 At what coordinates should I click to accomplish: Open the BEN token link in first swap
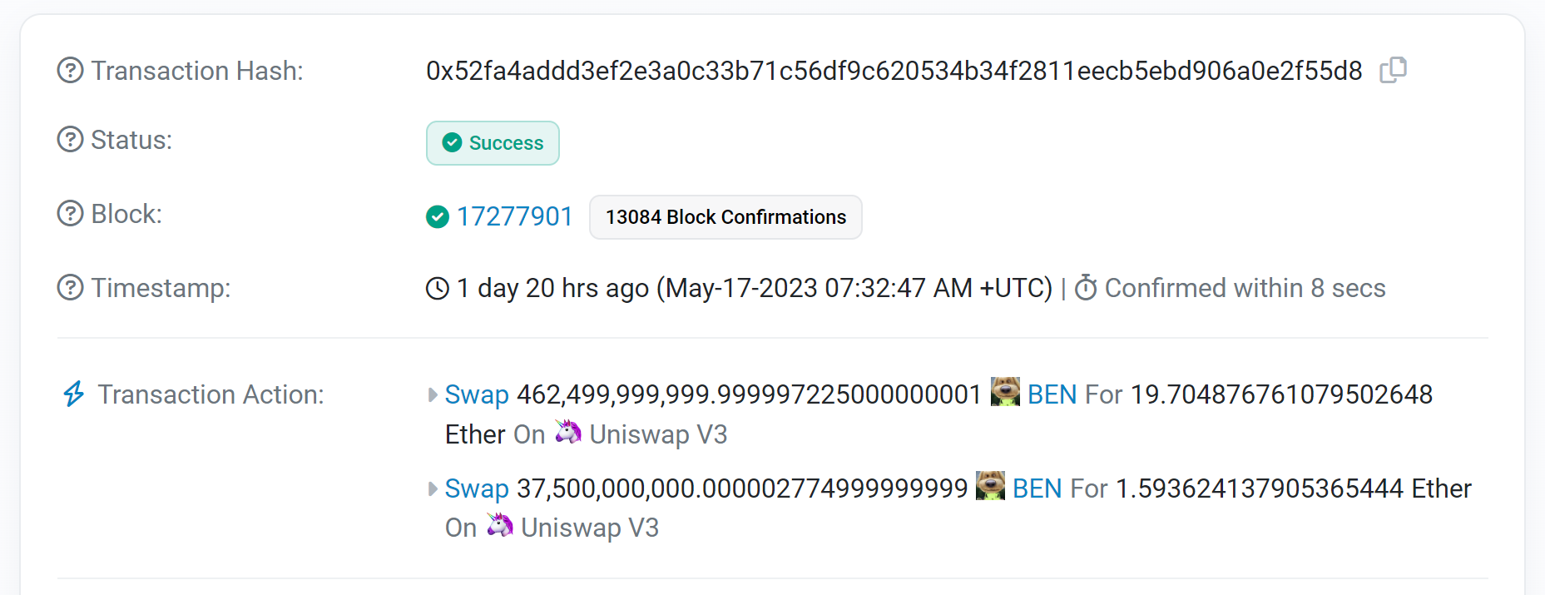pos(1052,394)
